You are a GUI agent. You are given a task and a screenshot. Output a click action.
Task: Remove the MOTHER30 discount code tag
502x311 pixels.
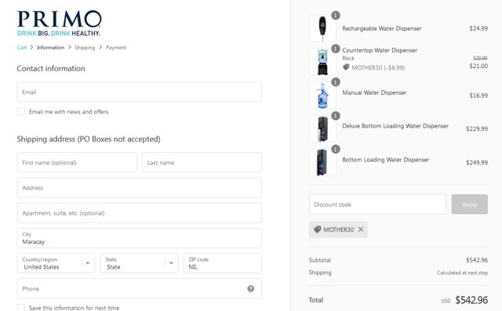[361, 230]
